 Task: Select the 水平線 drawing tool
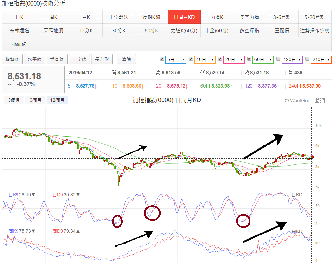(x=35, y=59)
